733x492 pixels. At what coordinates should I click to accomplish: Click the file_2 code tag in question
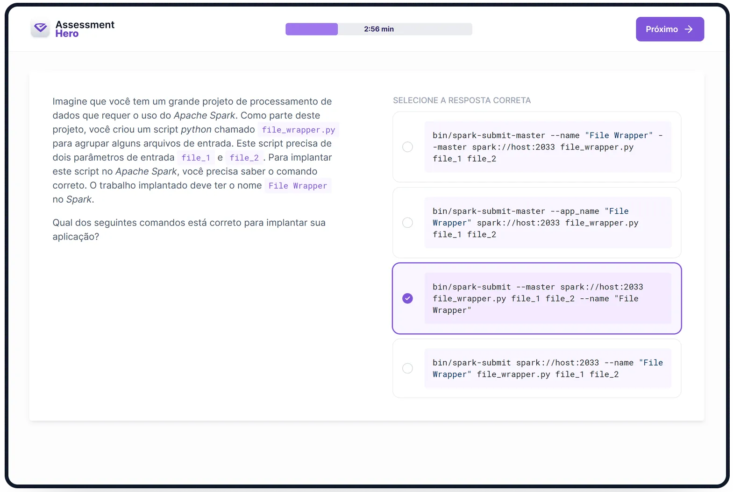coord(244,158)
